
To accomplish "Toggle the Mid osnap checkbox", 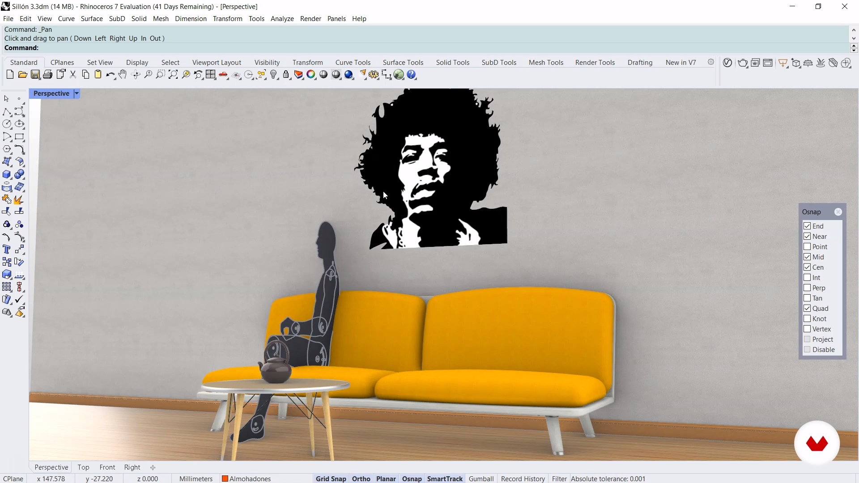I will [x=807, y=257].
